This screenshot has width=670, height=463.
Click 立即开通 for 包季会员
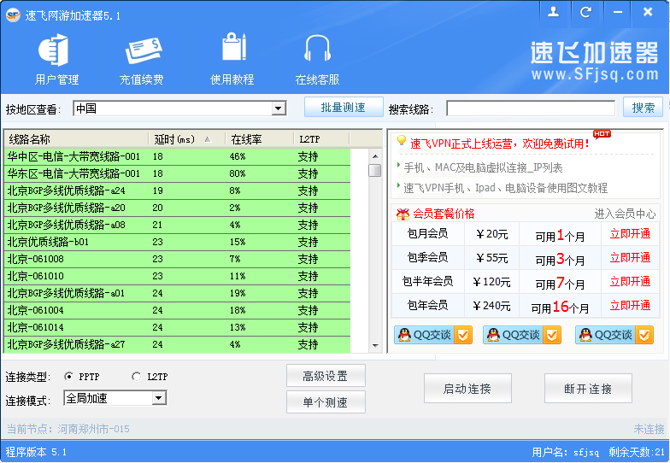[x=630, y=258]
